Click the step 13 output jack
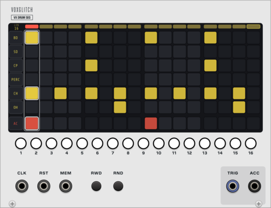Screen dimensions: 271x208 (x=205, y=143)
